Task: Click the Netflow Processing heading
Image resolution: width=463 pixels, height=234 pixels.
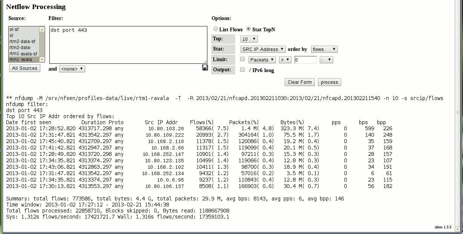Action: [x=36, y=7]
